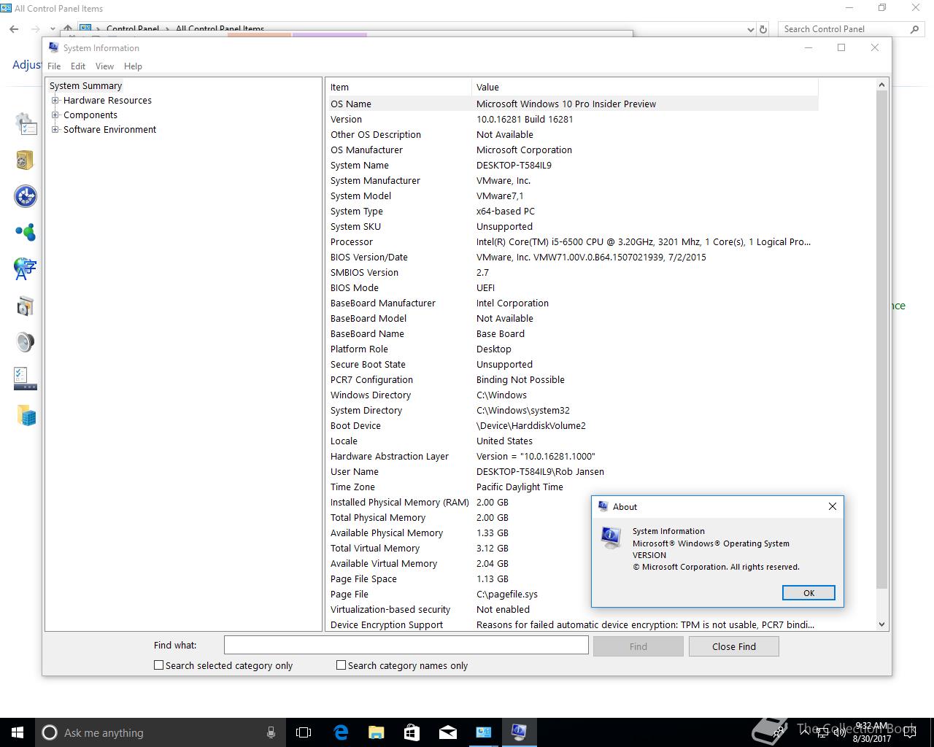The width and height of the screenshot is (934, 747).
Task: Click the details pane scroll down arrow
Action: pyautogui.click(x=881, y=624)
